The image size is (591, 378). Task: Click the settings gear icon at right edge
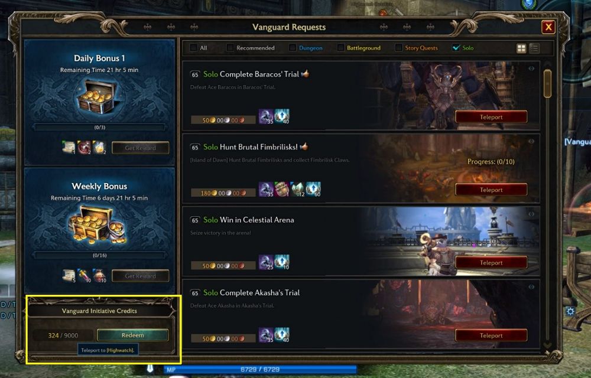[570, 311]
